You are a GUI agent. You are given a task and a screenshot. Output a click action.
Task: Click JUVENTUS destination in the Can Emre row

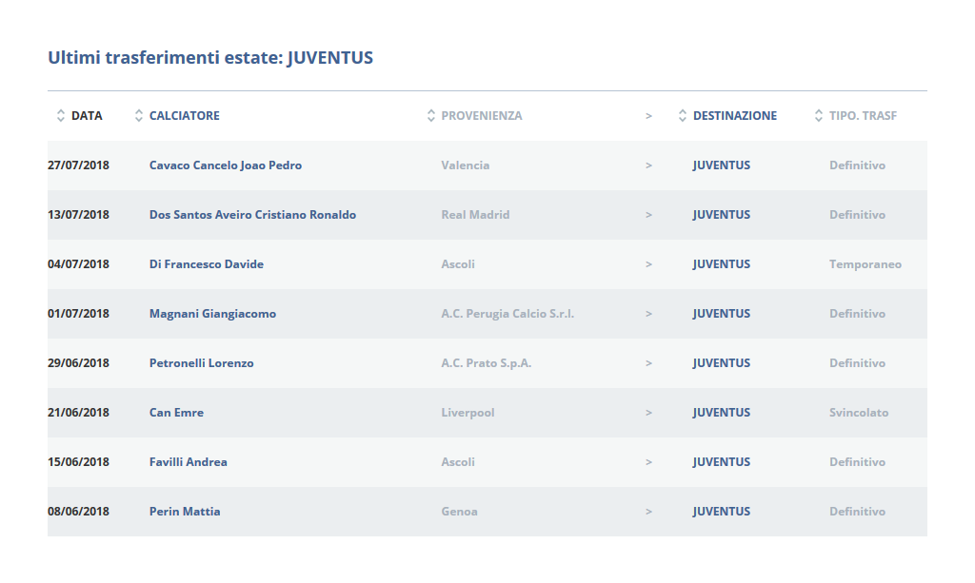pyautogui.click(x=721, y=413)
